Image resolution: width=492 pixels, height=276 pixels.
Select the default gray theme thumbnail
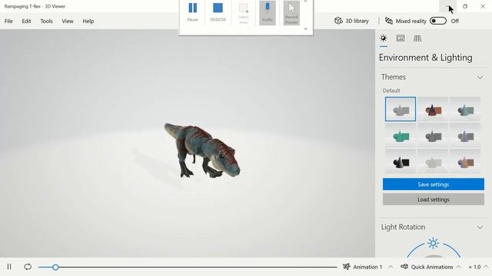(401, 109)
